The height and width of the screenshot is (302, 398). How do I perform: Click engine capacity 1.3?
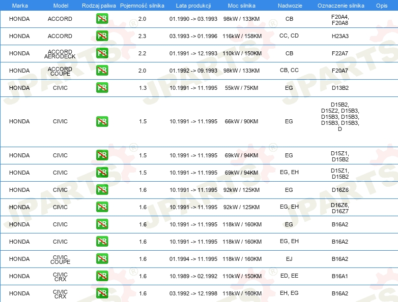tap(143, 88)
